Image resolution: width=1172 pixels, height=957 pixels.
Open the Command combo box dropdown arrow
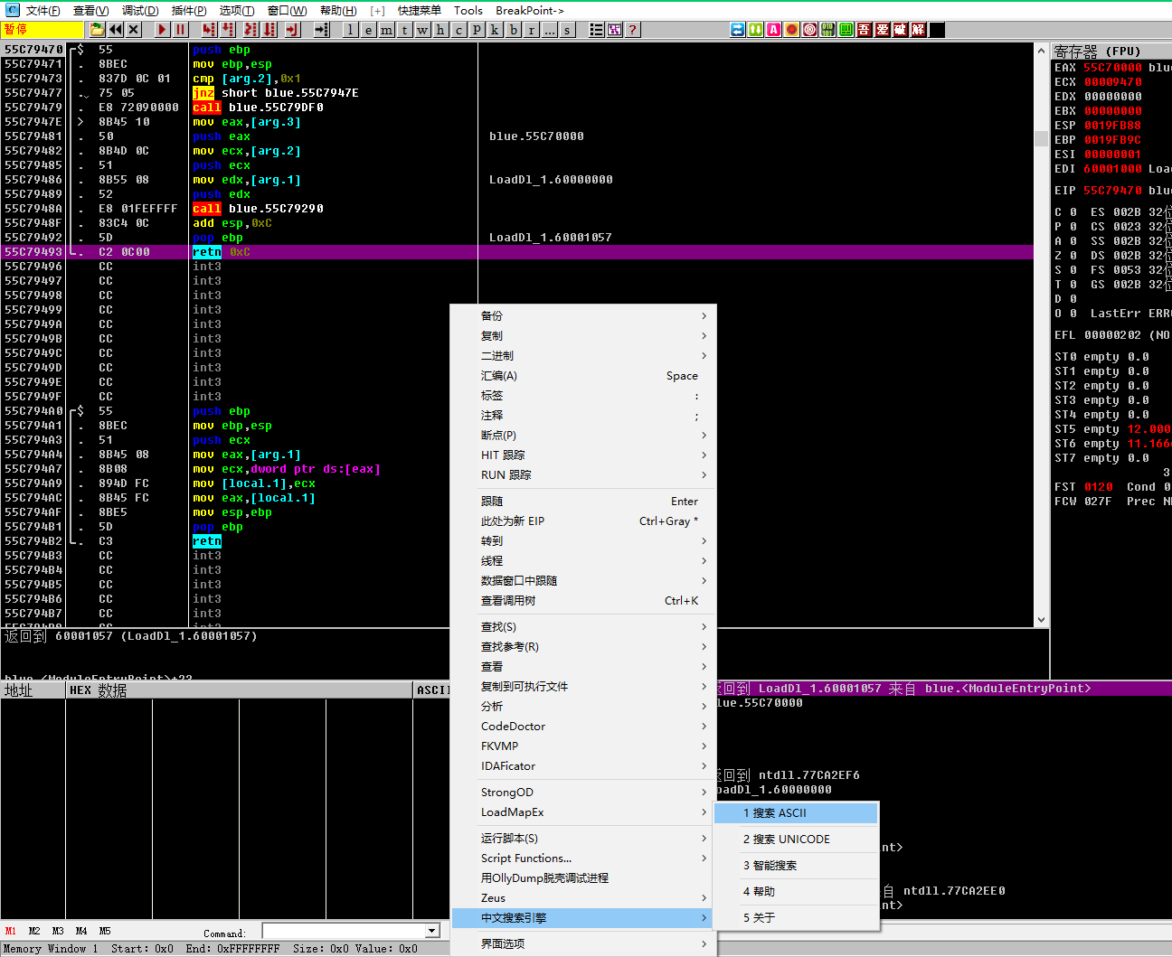(432, 931)
